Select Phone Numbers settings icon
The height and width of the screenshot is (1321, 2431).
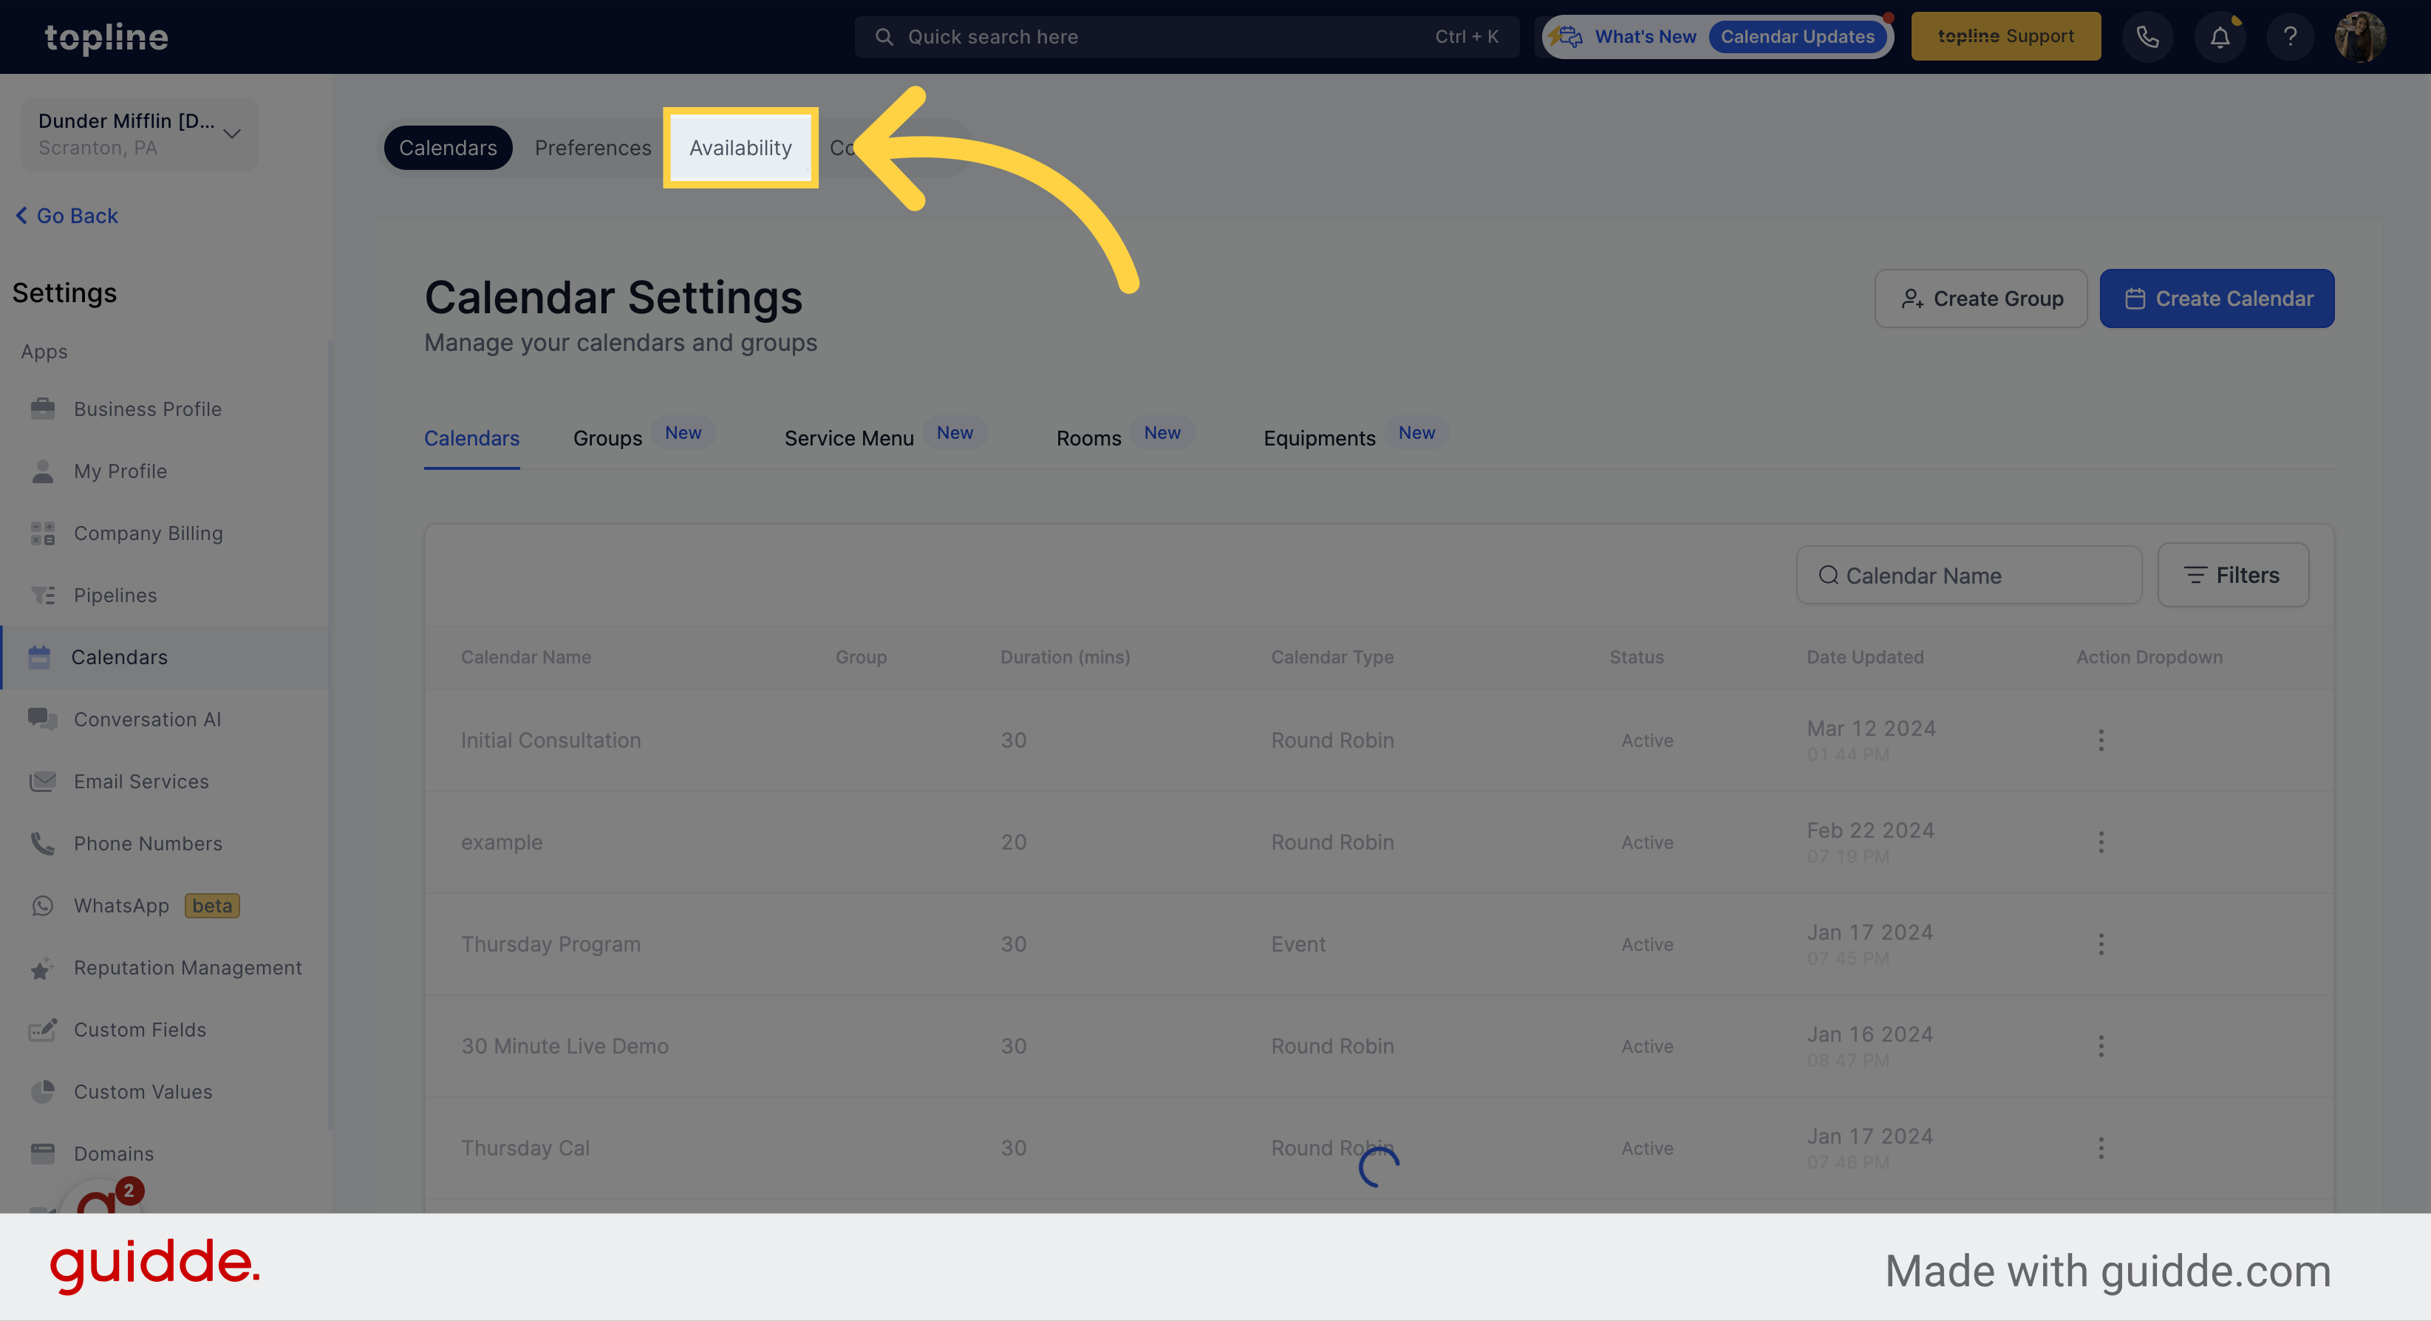[42, 844]
